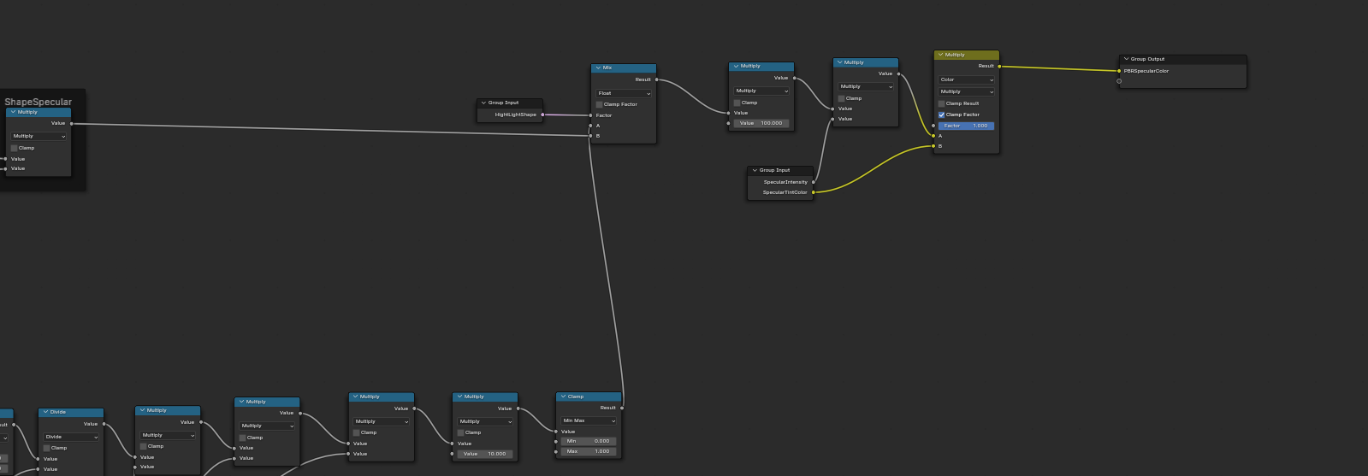
Task: Click the Value 100.000 field
Action: tap(761, 123)
